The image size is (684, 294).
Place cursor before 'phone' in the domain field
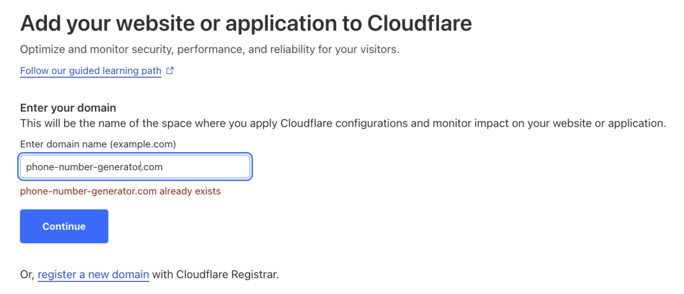(x=26, y=167)
